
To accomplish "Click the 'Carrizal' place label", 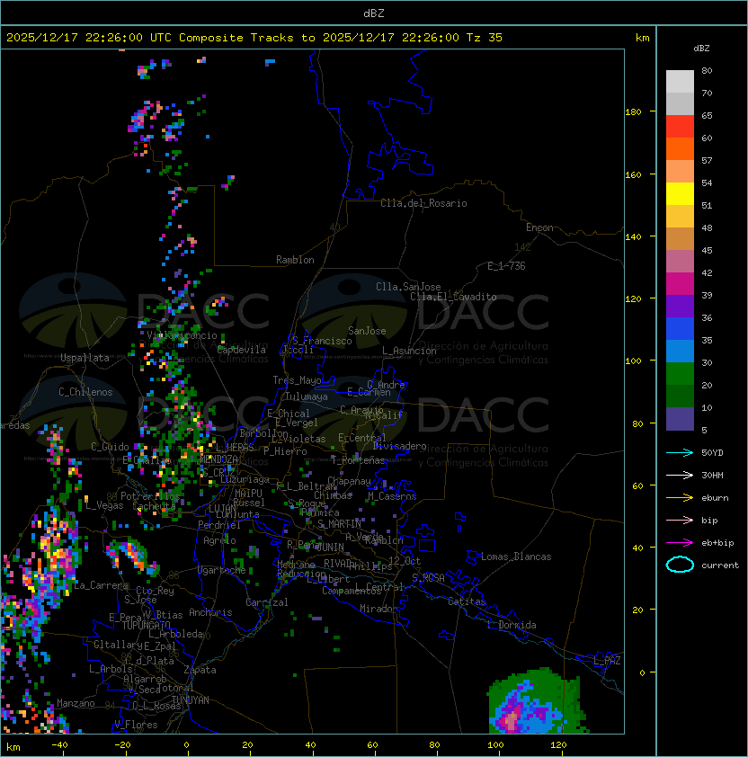I will (x=266, y=602).
